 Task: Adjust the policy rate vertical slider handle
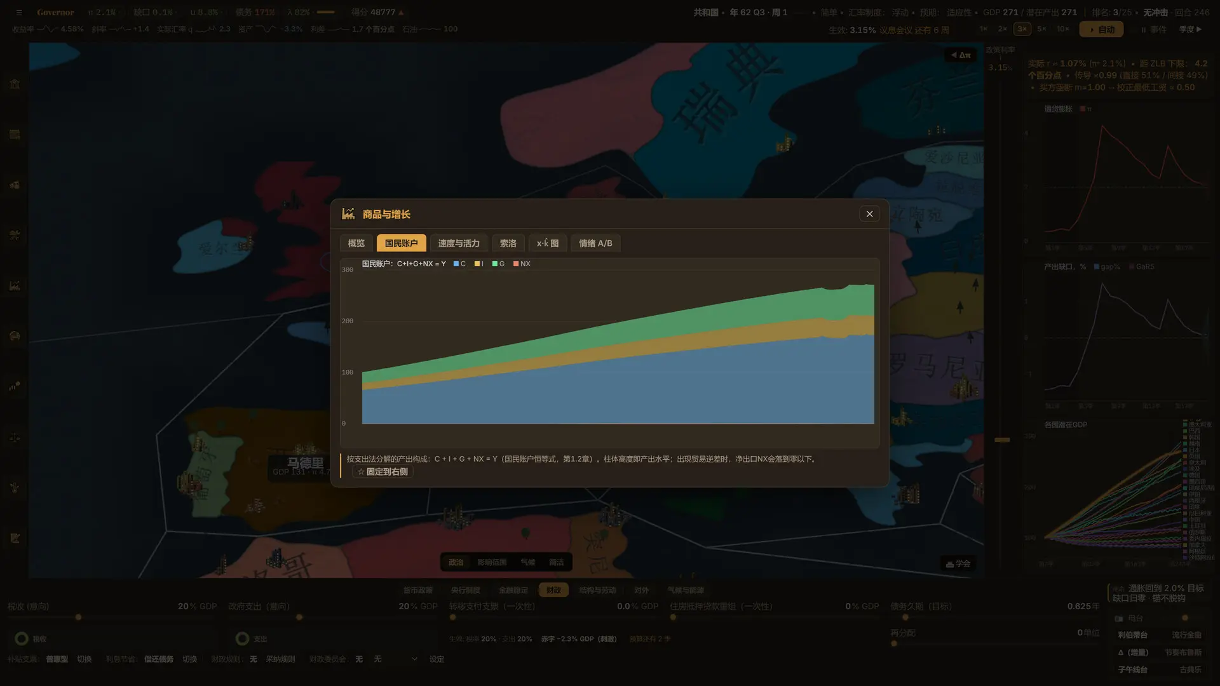(1002, 440)
